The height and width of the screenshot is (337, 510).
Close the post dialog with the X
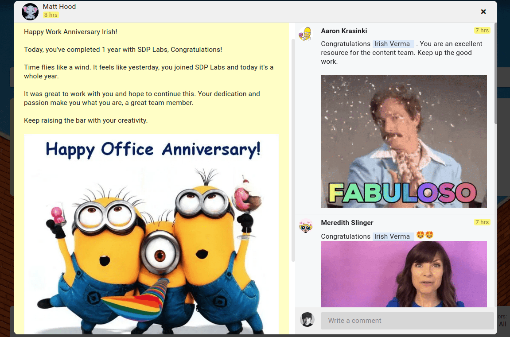pos(483,12)
